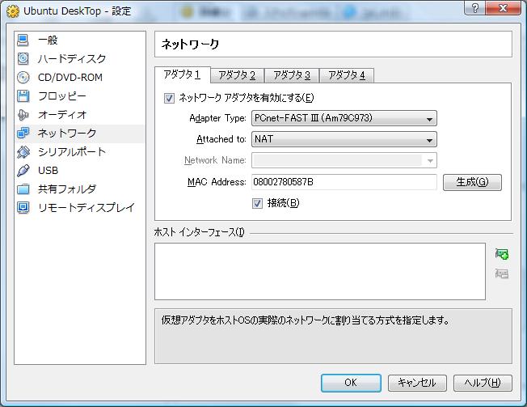
Task: Select 一般 in settings list
Action: click(x=80, y=40)
